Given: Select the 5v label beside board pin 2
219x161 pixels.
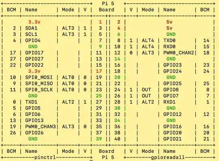Looking at the screenshot, I should click(170, 22).
